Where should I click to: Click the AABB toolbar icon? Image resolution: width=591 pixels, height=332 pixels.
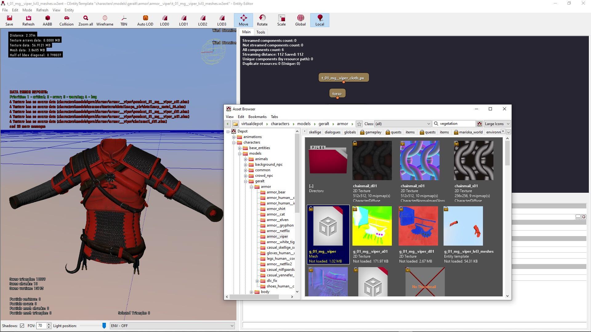(x=47, y=20)
